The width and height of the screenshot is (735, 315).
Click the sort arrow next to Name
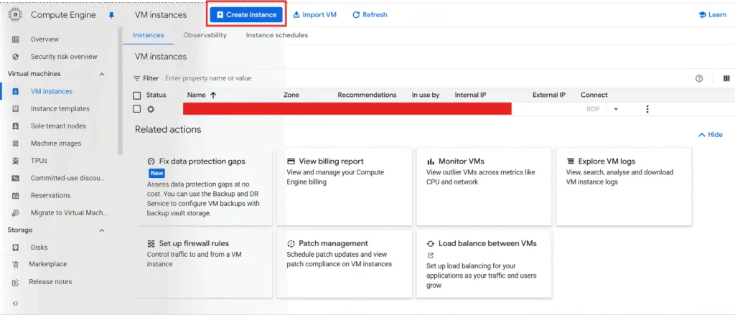[213, 95]
